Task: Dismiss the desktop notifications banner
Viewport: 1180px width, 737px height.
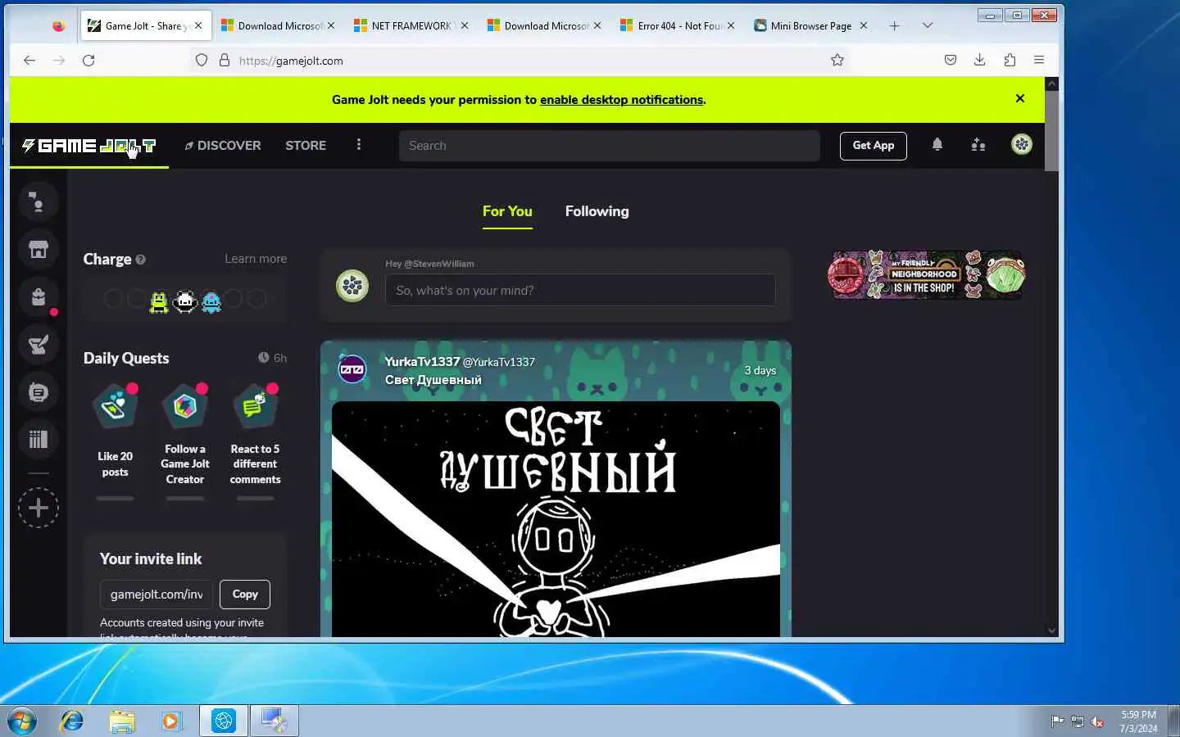Action: pos(1020,98)
